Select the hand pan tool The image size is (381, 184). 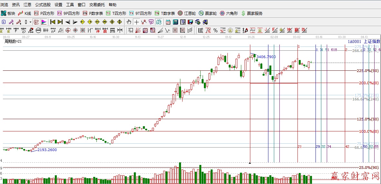[129, 22]
